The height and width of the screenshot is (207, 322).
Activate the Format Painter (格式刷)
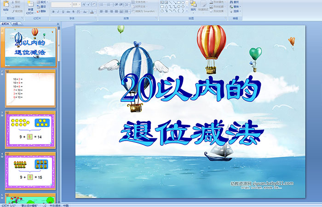pos(17,11)
